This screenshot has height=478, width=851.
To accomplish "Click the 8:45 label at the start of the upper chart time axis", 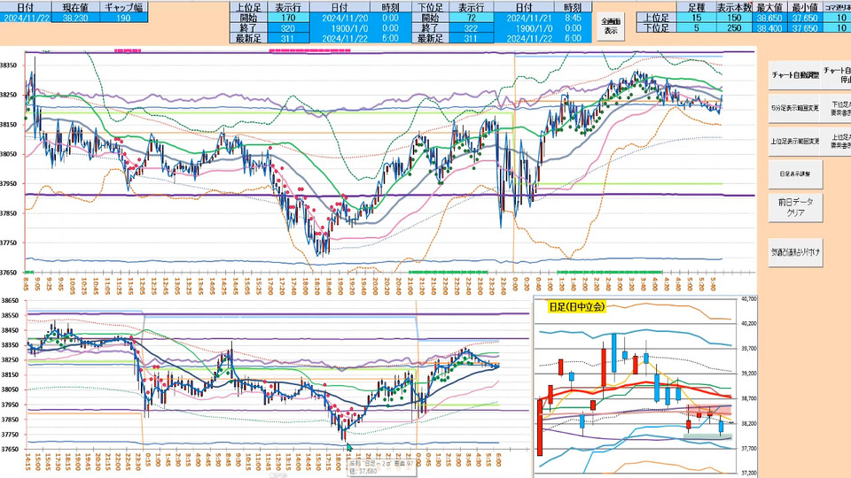I will 26,285.
